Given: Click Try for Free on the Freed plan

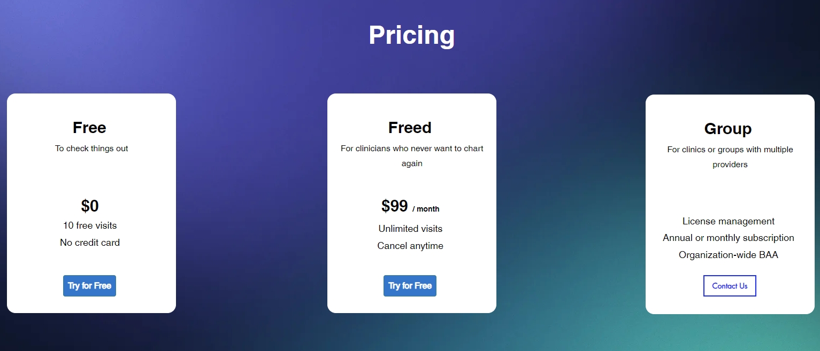Looking at the screenshot, I should click(x=410, y=285).
